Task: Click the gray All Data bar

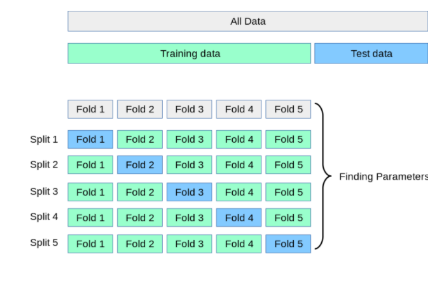Action: [247, 21]
